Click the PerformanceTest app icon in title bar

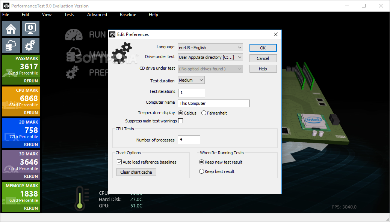click(x=6, y=6)
